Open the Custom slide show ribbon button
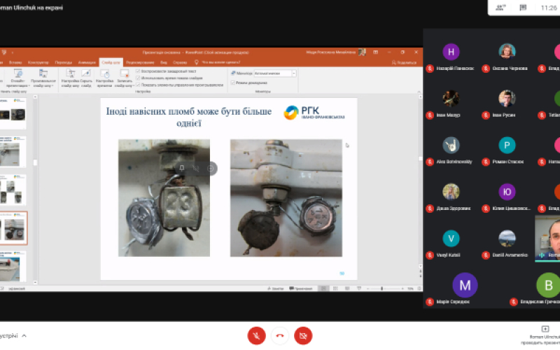 point(43,78)
